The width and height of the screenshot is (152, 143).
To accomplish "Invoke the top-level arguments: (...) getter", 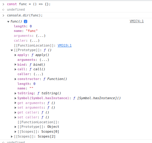I will point(41,36).
